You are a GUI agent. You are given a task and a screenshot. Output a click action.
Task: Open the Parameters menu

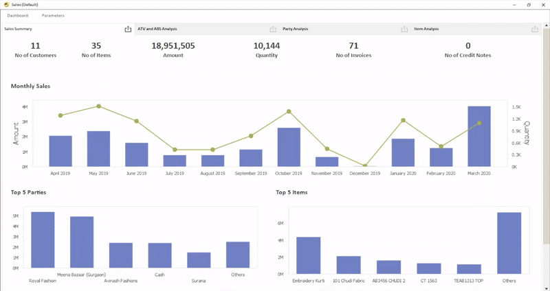(53, 15)
